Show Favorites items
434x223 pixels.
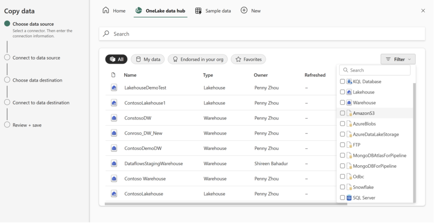click(248, 59)
